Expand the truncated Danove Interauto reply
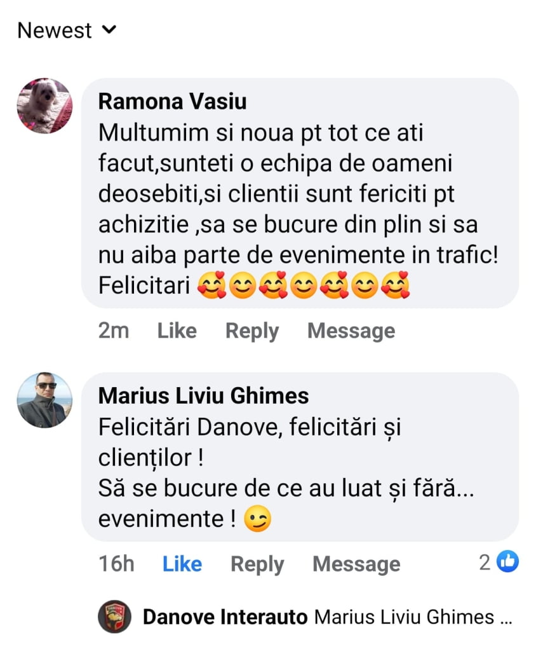The height and width of the screenshot is (651, 536). pos(506,617)
